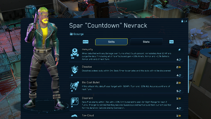Click the lightning bolt passive icon on Immunity
The width and height of the screenshot is (211, 119).
[x=179, y=50]
